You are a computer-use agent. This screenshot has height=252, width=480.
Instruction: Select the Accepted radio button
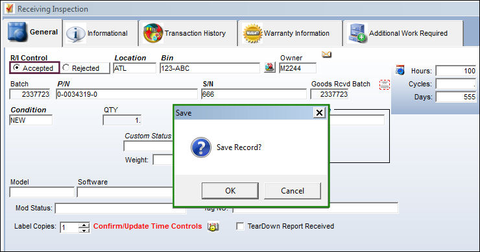[x=16, y=68]
